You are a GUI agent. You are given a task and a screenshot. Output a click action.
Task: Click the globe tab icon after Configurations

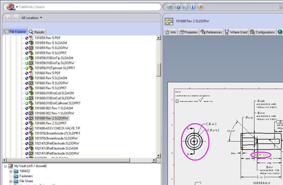tap(279, 32)
